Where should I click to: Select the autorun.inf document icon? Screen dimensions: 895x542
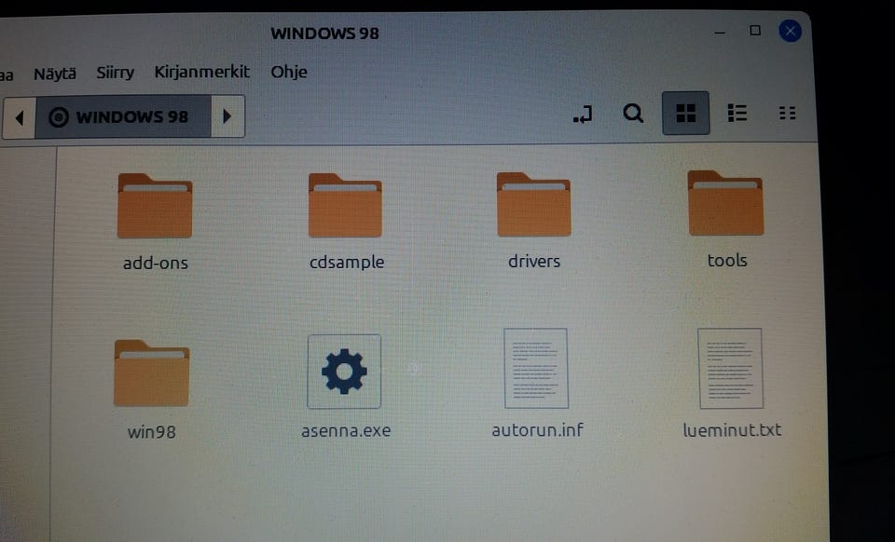[536, 368]
